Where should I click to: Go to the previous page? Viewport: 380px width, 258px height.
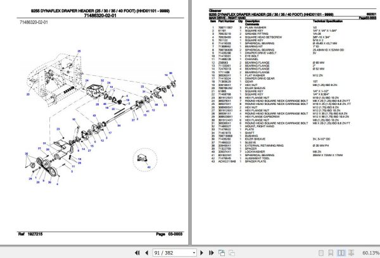pos(146,253)
